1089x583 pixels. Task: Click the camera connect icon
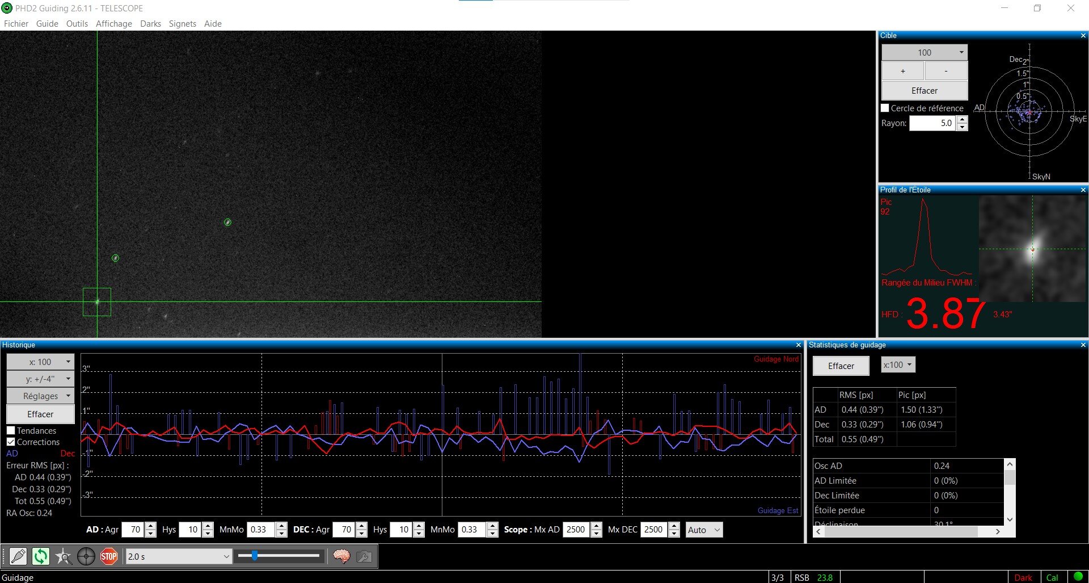click(18, 556)
